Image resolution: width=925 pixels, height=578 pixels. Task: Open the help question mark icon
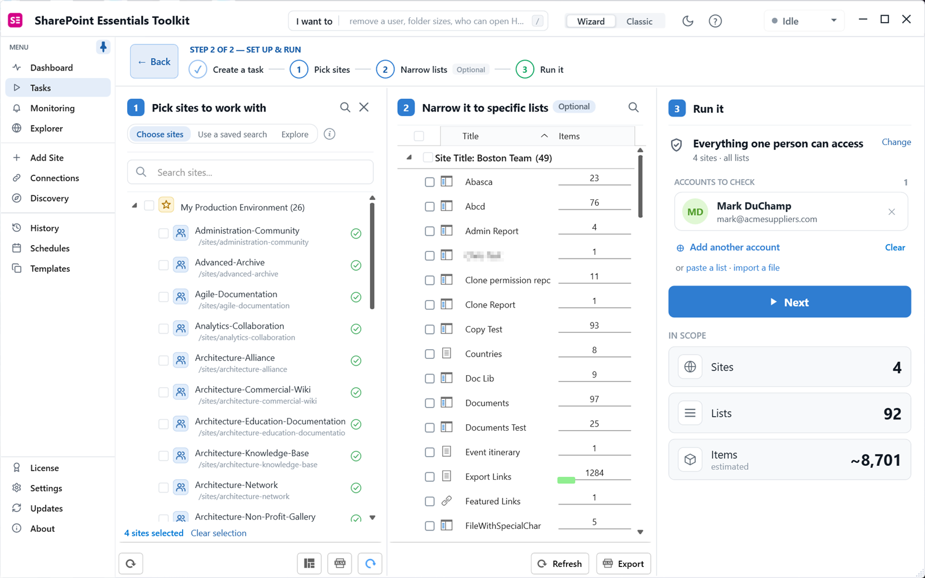(x=715, y=21)
